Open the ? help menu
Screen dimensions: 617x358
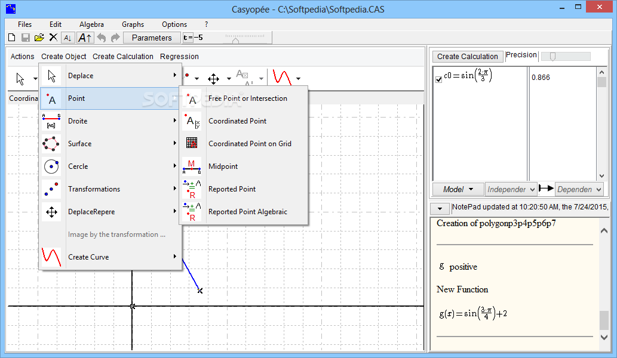(x=206, y=24)
